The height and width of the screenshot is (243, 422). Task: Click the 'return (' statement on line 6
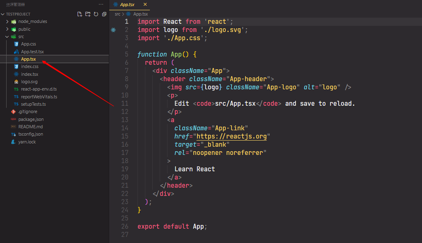tap(160, 63)
